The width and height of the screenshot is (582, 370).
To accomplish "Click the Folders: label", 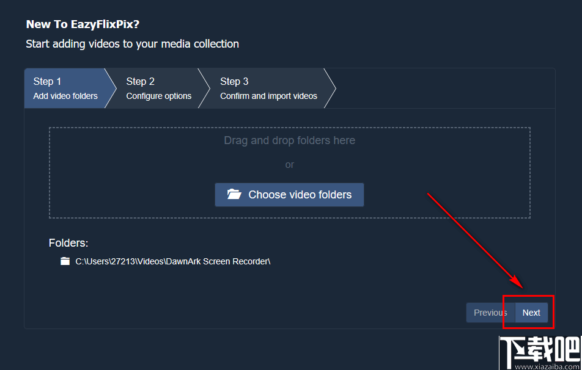I will coord(68,243).
